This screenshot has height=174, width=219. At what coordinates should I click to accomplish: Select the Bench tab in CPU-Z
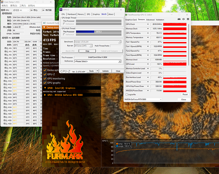click(104, 14)
